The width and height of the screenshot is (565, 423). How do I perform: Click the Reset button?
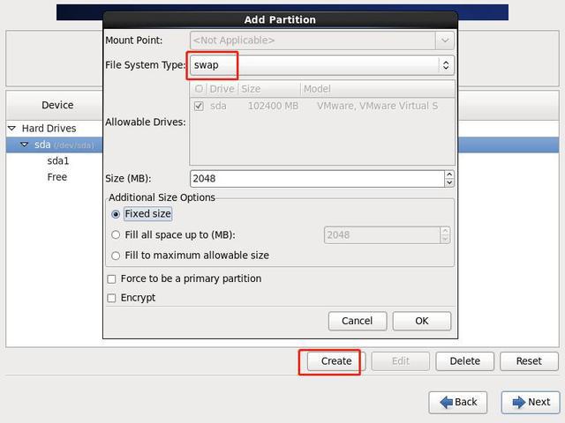[x=529, y=361]
